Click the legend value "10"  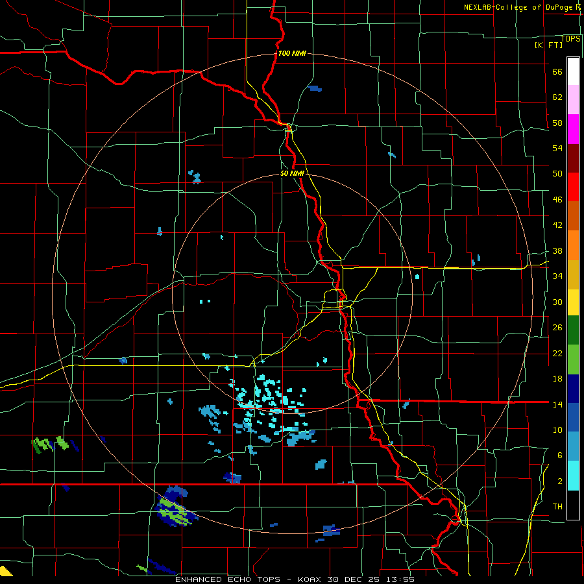pyautogui.click(x=557, y=430)
